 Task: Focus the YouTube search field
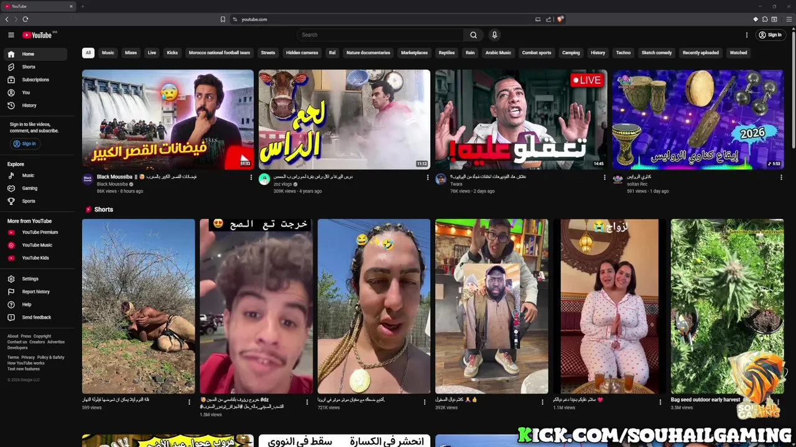click(381, 35)
